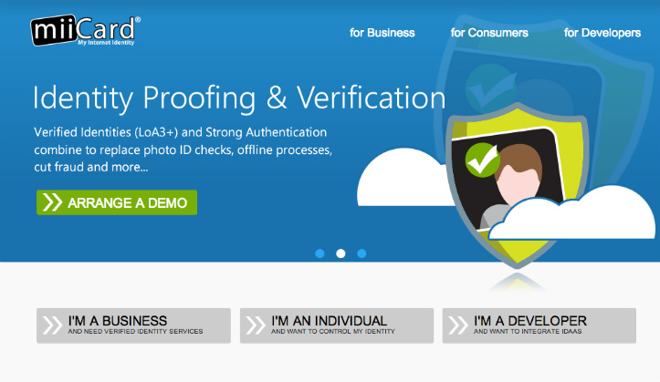Click the chevron icon beside I'm a Business
Screen dimensions: 660x382
(x=51, y=325)
